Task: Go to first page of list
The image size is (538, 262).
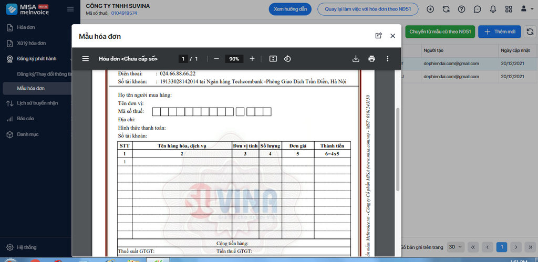Action: pos(473,247)
